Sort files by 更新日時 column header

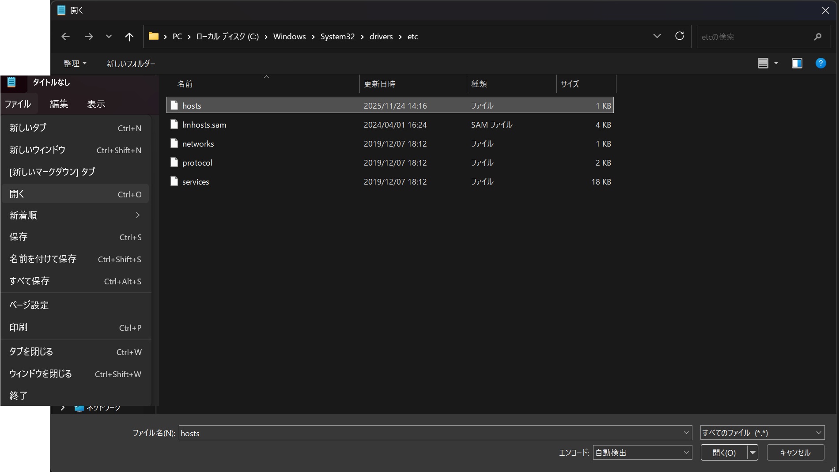point(380,84)
